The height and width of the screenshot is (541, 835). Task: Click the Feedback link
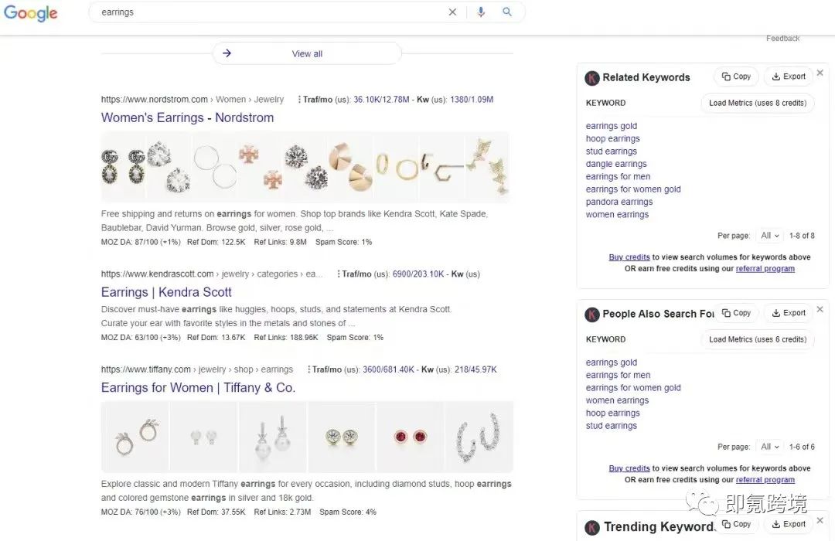(x=782, y=39)
